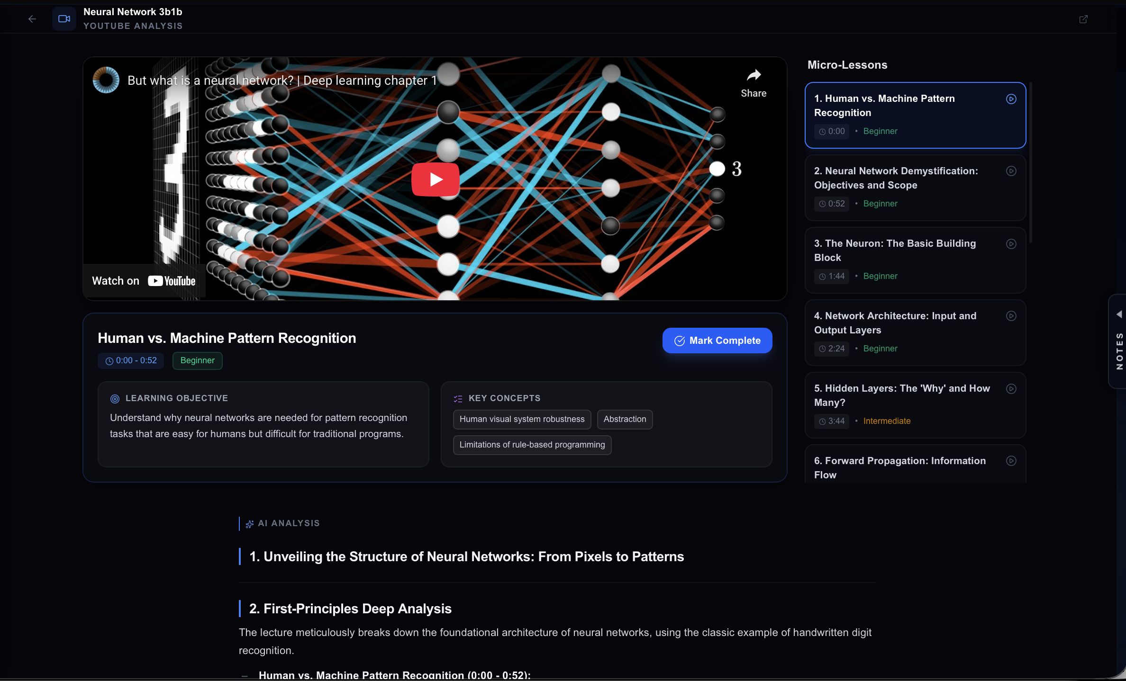
Task: Expand the Unveiling the Structure heading
Action: pyautogui.click(x=466, y=556)
